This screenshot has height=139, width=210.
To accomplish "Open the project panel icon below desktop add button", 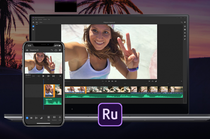I will (33, 30).
